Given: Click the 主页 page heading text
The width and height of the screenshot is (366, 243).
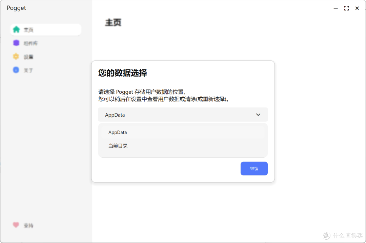Looking at the screenshot, I should [113, 23].
